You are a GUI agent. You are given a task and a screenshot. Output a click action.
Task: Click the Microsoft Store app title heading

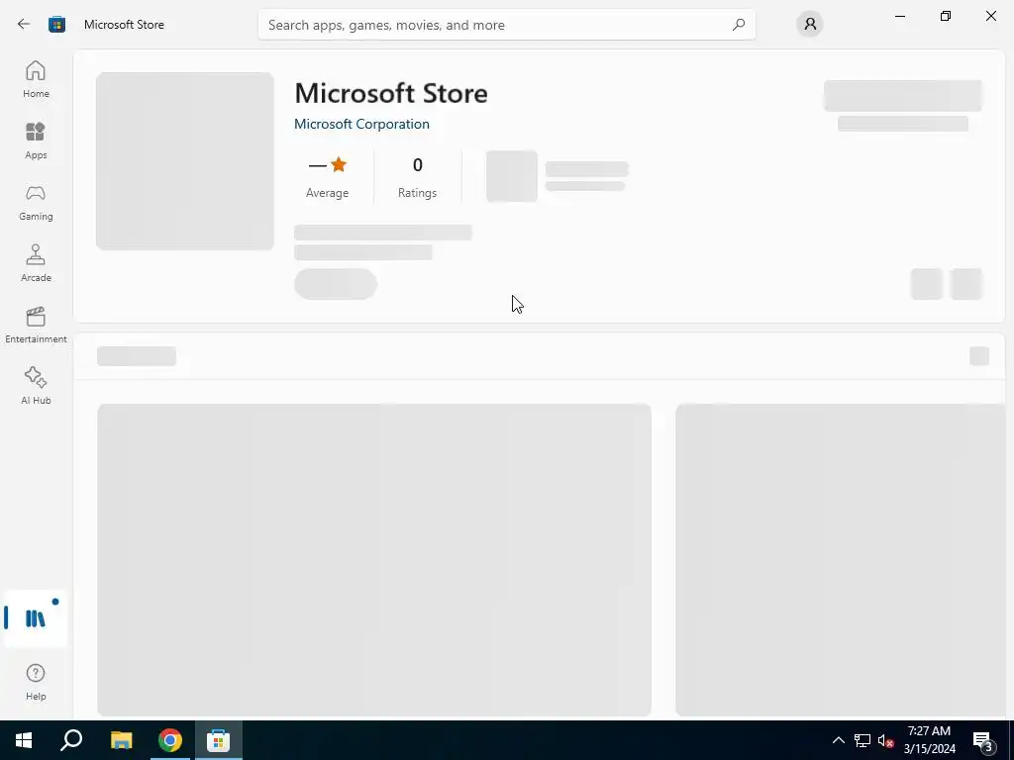pos(390,93)
